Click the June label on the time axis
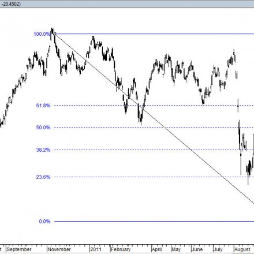254x254 pixels. point(197,249)
